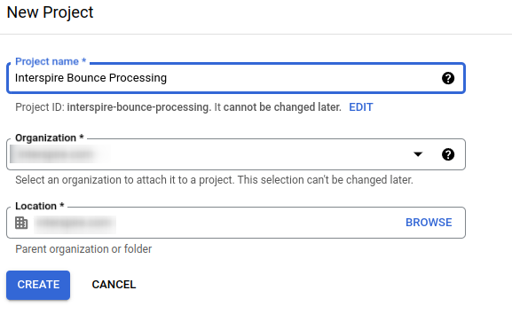Expand the Organization dropdown arrow
The height and width of the screenshot is (322, 512).
pos(418,154)
